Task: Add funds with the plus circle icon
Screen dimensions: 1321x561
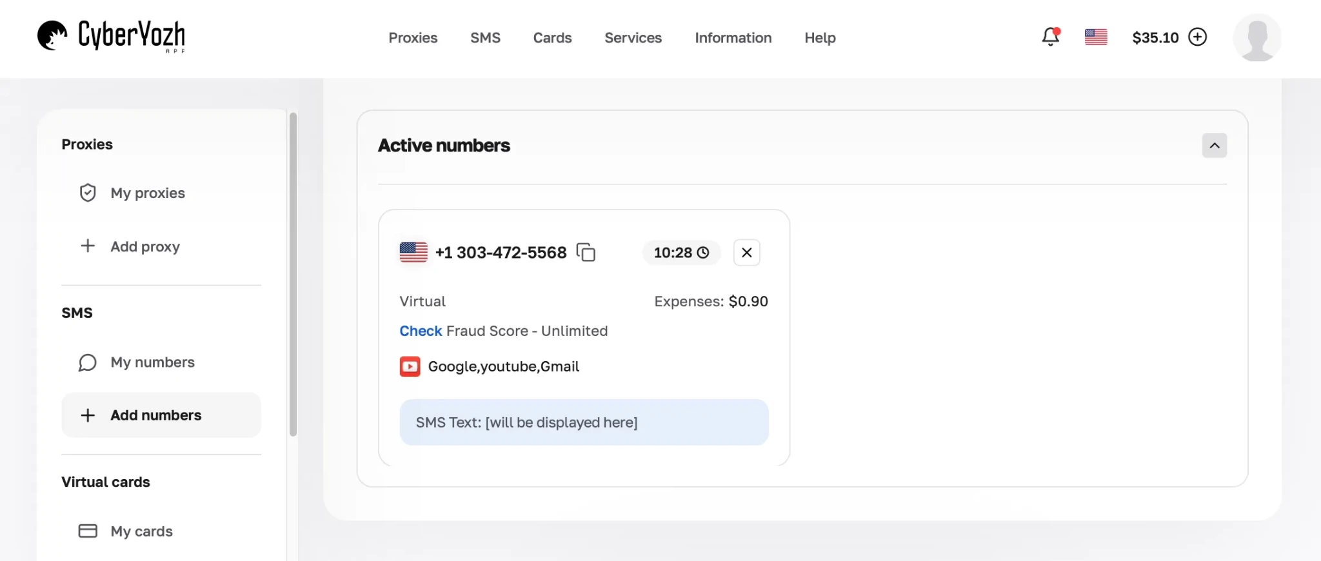Action: click(1198, 37)
